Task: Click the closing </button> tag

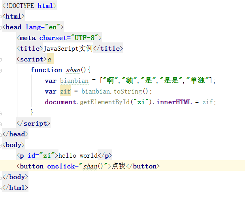Action: [143, 166]
